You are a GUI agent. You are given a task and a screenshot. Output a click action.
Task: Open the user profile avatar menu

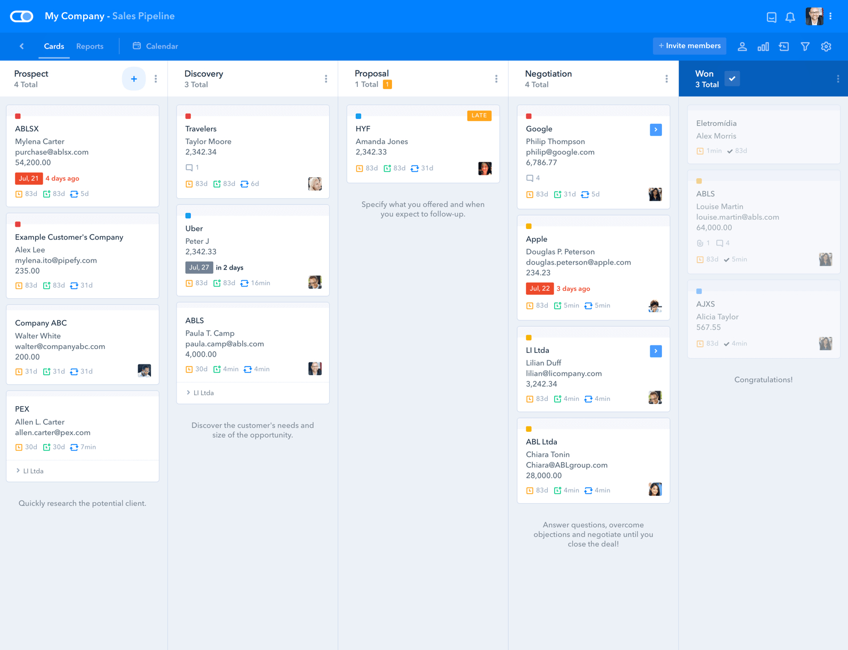click(814, 17)
